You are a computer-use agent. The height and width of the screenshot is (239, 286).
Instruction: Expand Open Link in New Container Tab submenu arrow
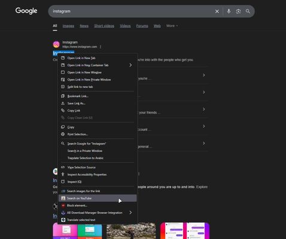(130, 65)
